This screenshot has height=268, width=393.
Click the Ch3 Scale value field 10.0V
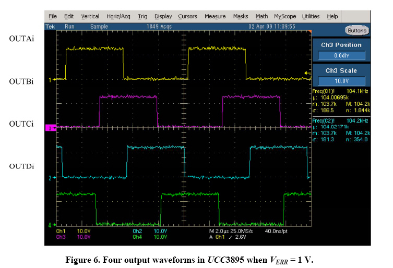(341, 81)
